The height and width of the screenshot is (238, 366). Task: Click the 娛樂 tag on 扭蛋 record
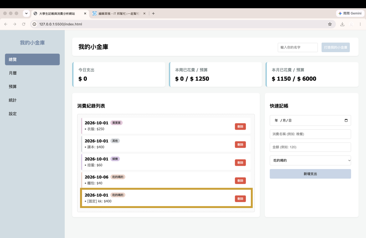[115, 159]
